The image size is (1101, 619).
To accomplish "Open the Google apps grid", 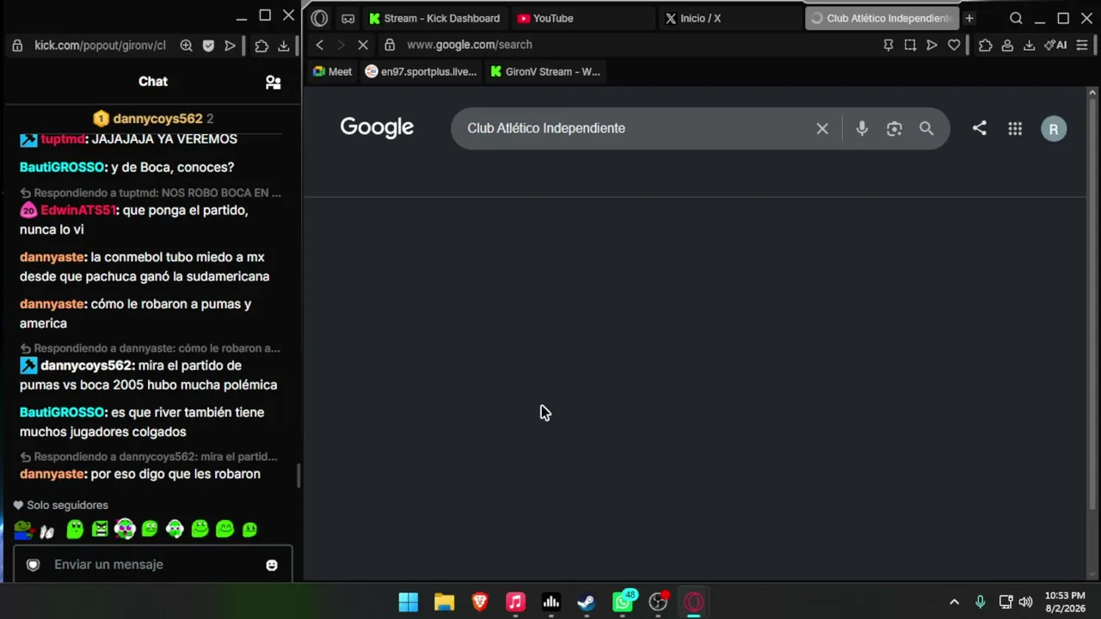I will click(x=1015, y=128).
